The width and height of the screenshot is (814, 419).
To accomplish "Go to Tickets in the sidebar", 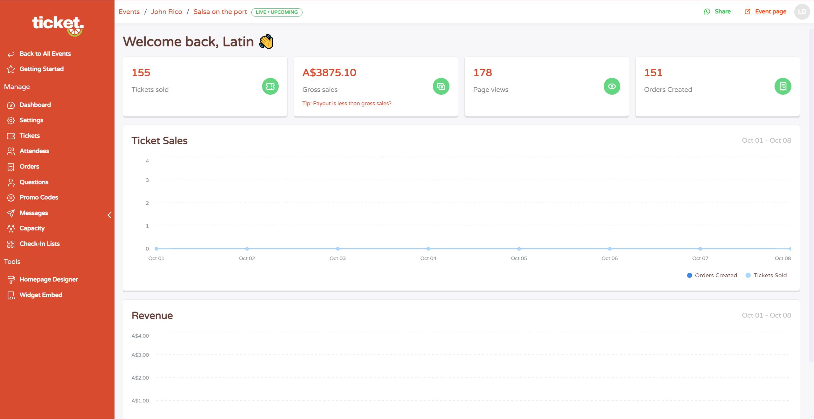I will click(x=30, y=136).
